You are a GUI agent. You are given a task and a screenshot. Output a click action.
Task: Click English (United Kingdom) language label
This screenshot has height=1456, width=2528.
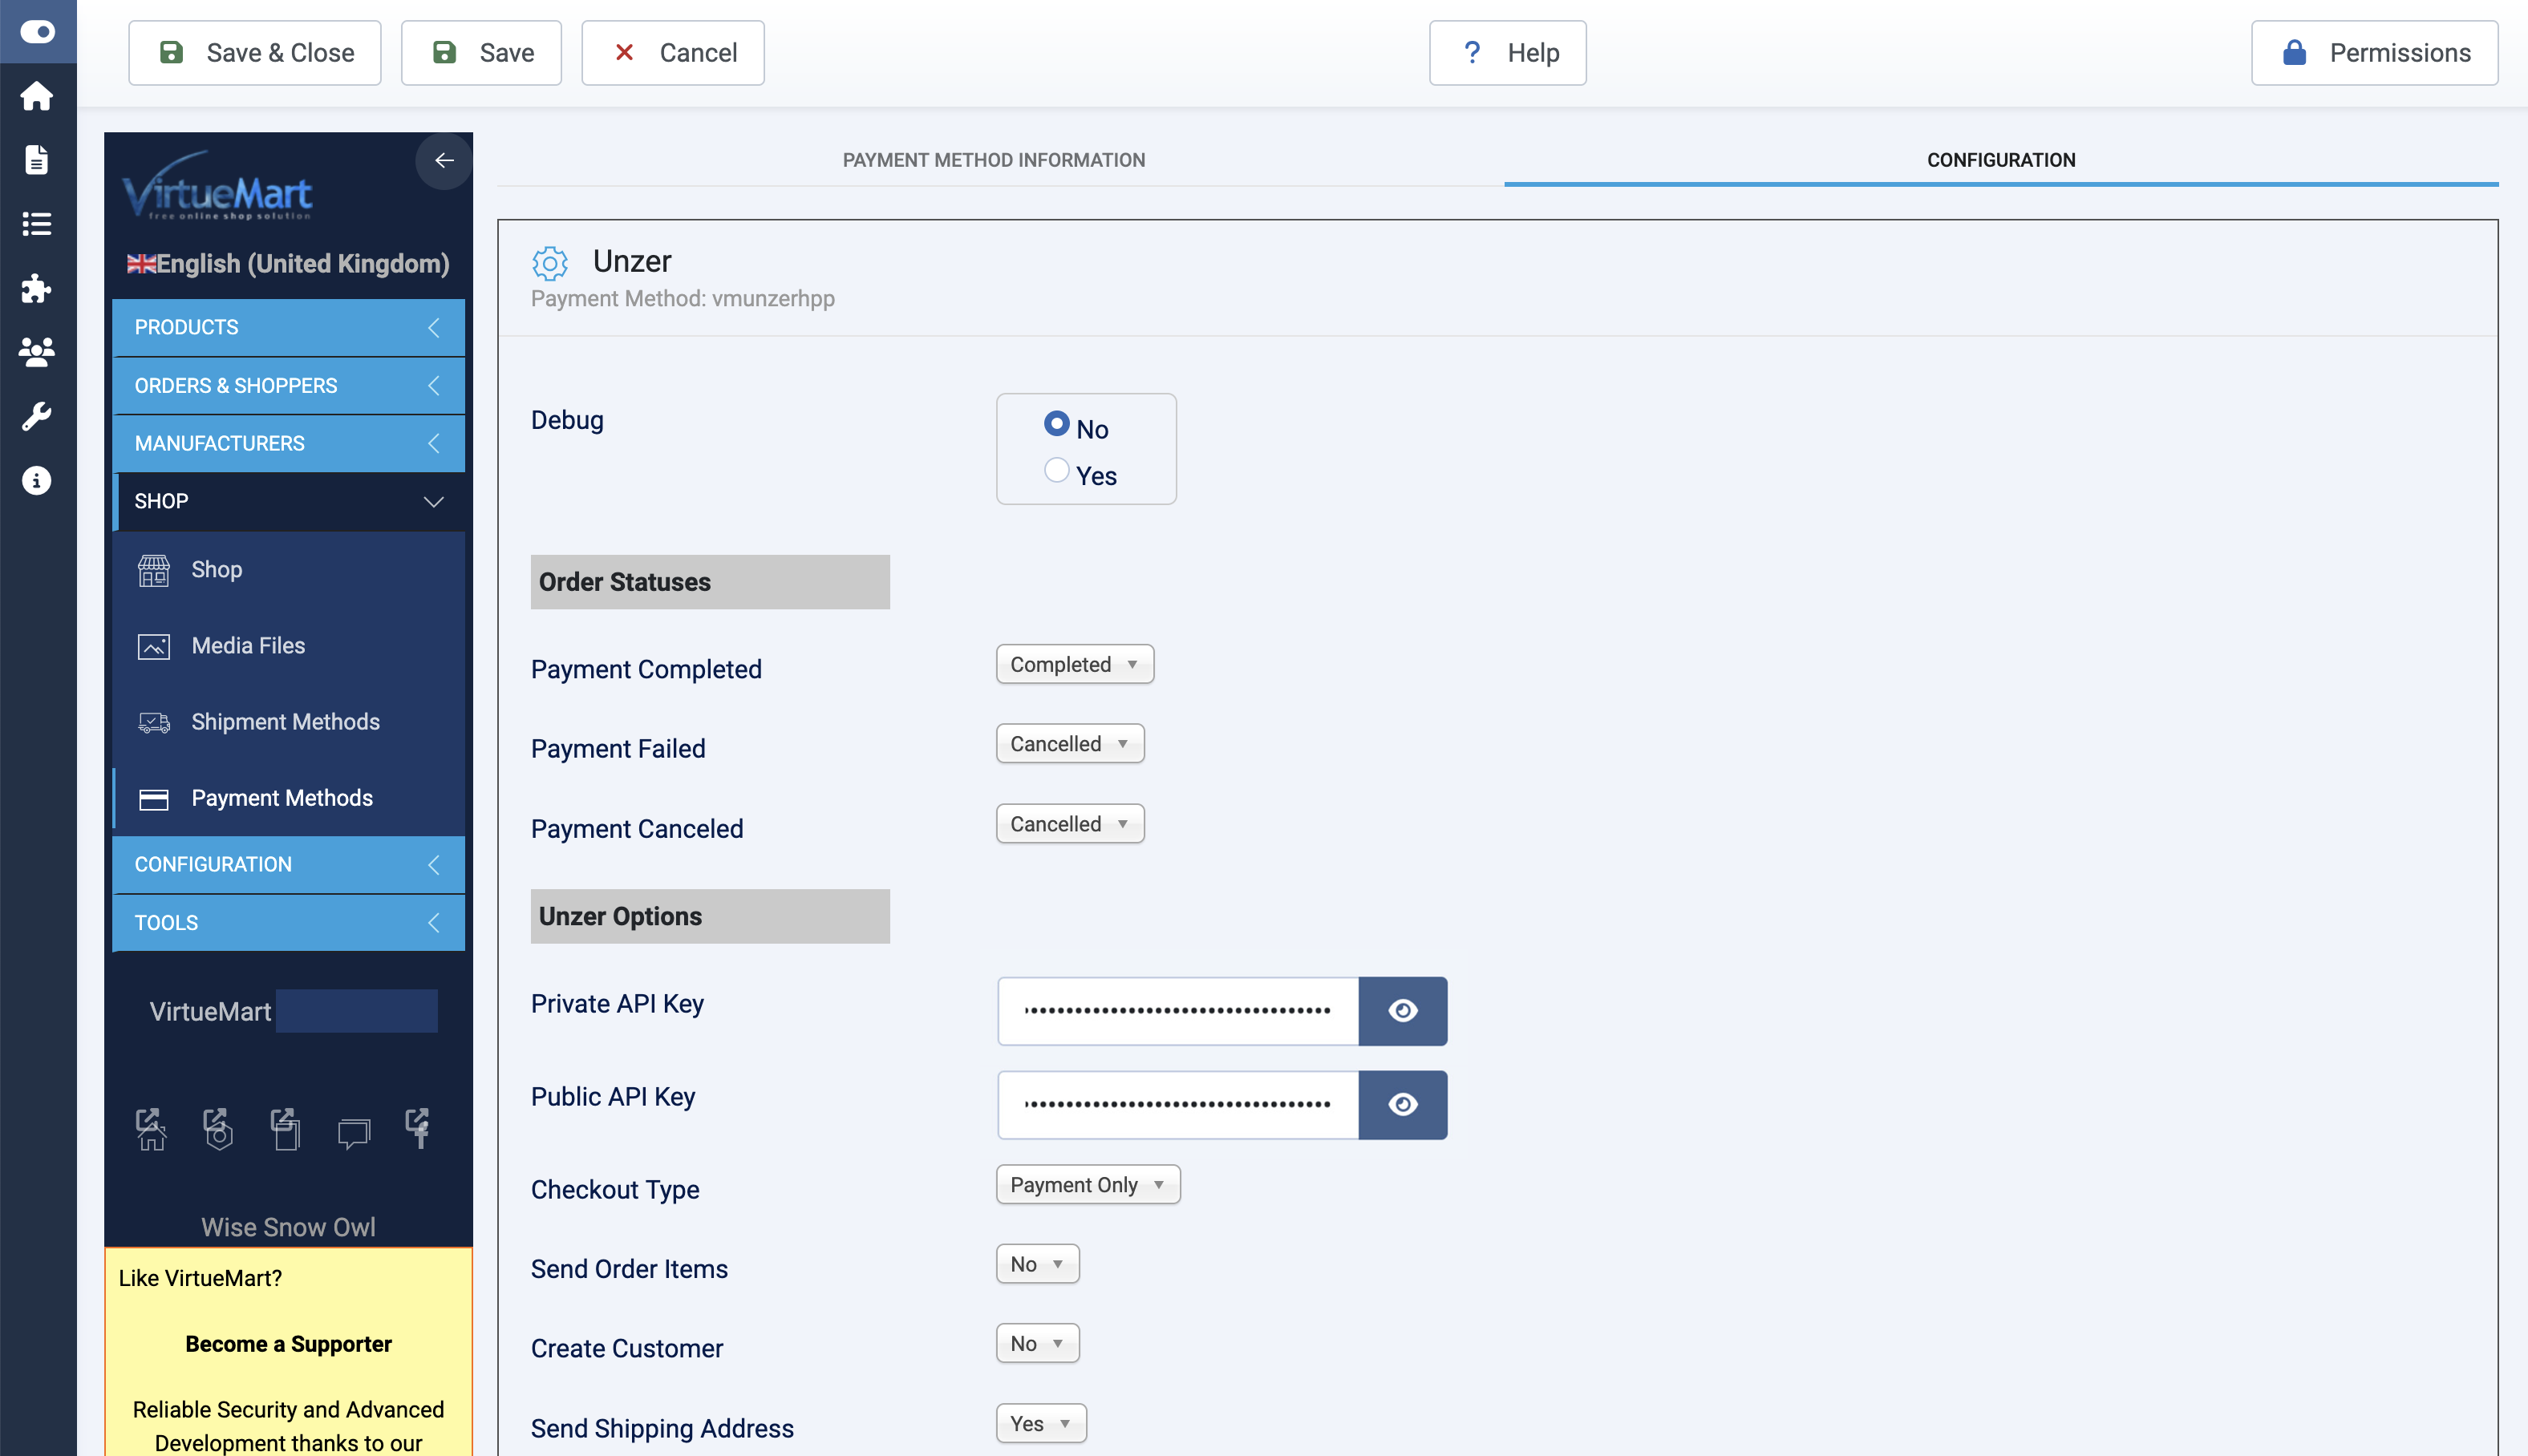click(303, 264)
